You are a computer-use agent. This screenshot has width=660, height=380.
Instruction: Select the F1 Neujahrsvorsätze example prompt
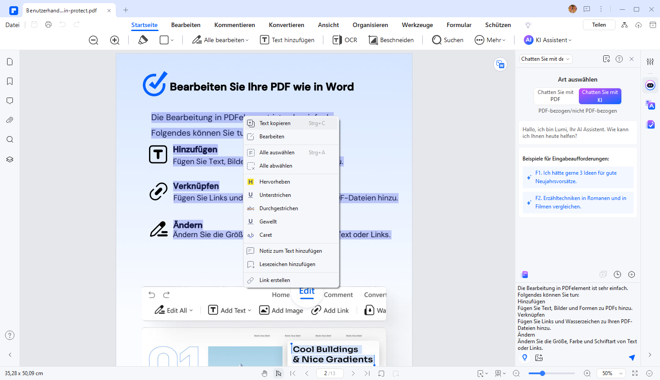578,177
